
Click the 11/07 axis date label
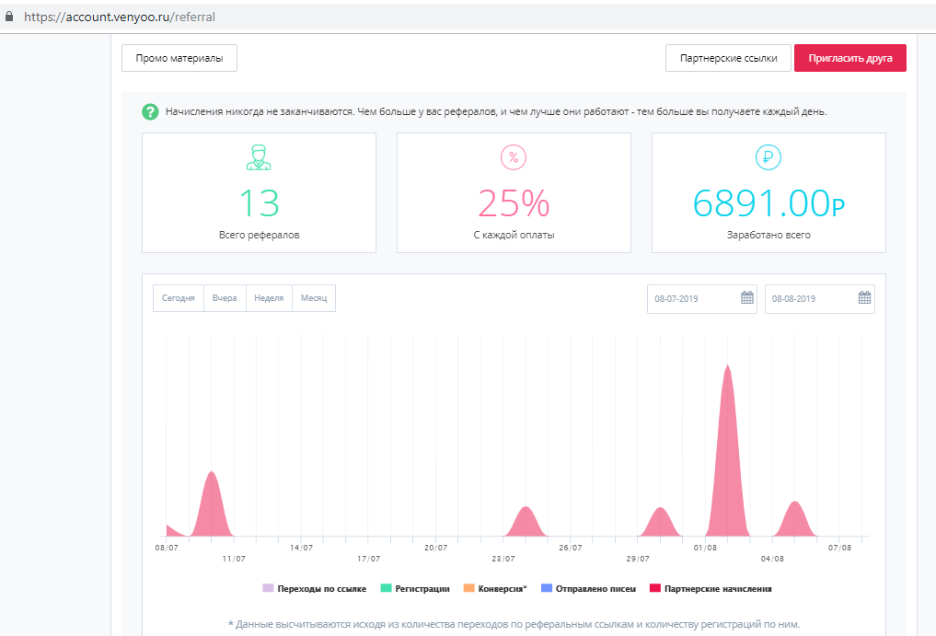click(234, 559)
